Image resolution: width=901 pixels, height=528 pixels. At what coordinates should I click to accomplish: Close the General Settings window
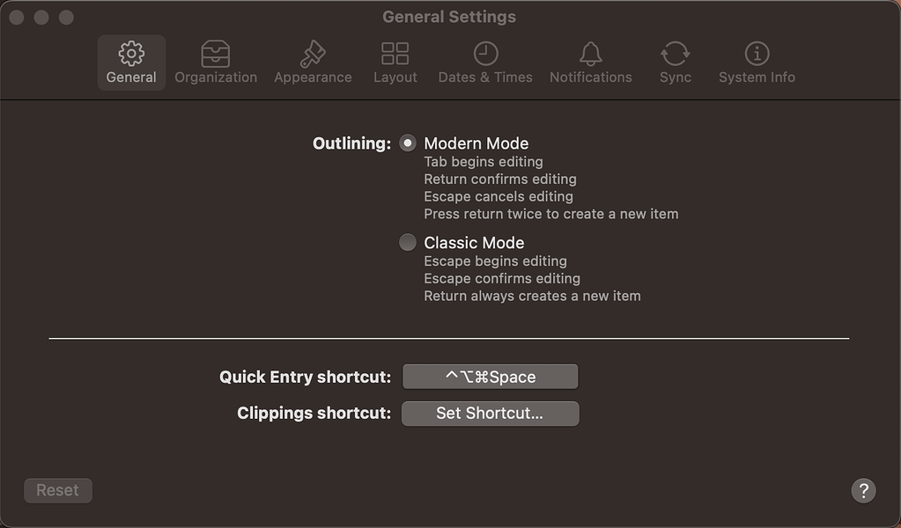point(16,16)
